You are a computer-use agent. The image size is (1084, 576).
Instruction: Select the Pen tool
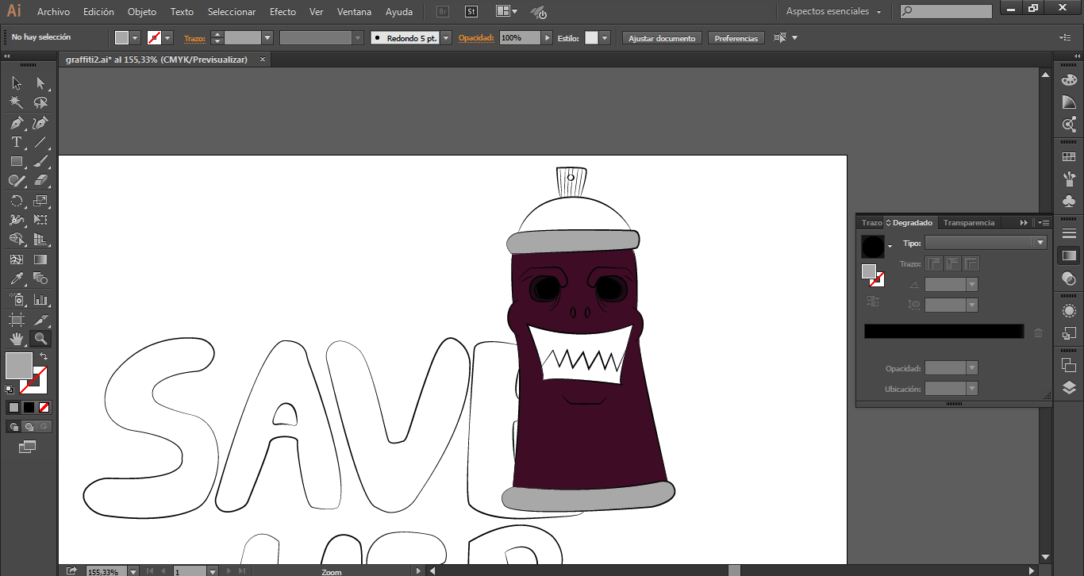point(16,123)
